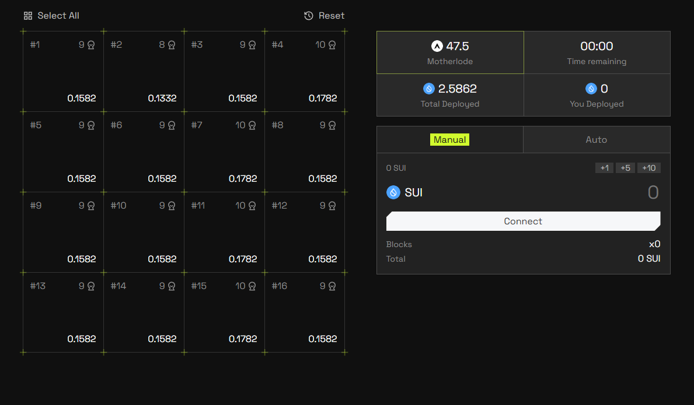
Task: Click the miner icon in block #1
Action: click(x=91, y=45)
